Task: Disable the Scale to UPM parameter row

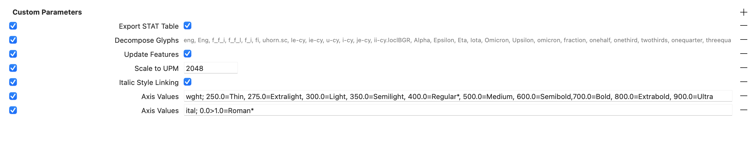Action: click(x=13, y=68)
